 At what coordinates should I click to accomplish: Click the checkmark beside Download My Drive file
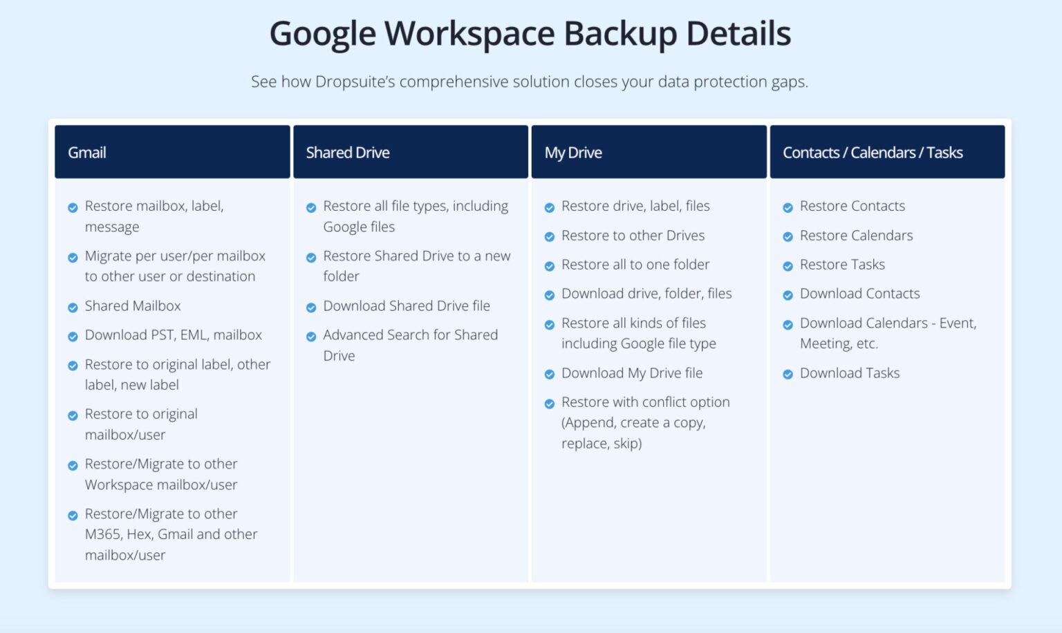click(550, 374)
